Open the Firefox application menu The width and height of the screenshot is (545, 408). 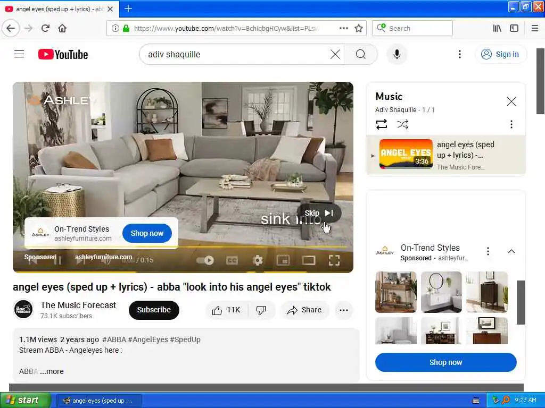534,28
